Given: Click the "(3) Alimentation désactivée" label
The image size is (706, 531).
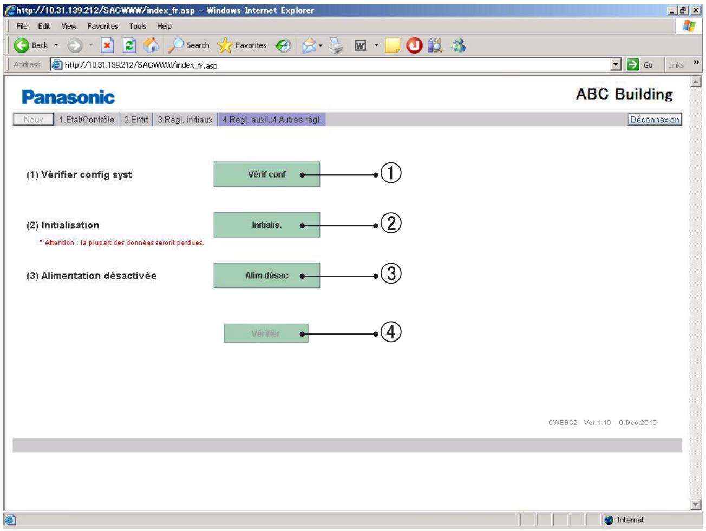Looking at the screenshot, I should (x=91, y=276).
